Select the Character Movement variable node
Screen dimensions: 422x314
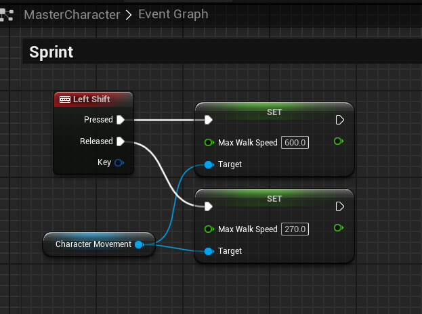[x=99, y=244]
